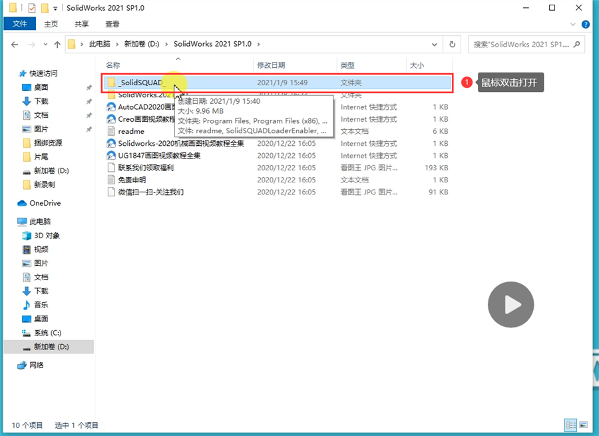Open 文档 listed under 此电脑
The image size is (599, 436).
[41, 277]
